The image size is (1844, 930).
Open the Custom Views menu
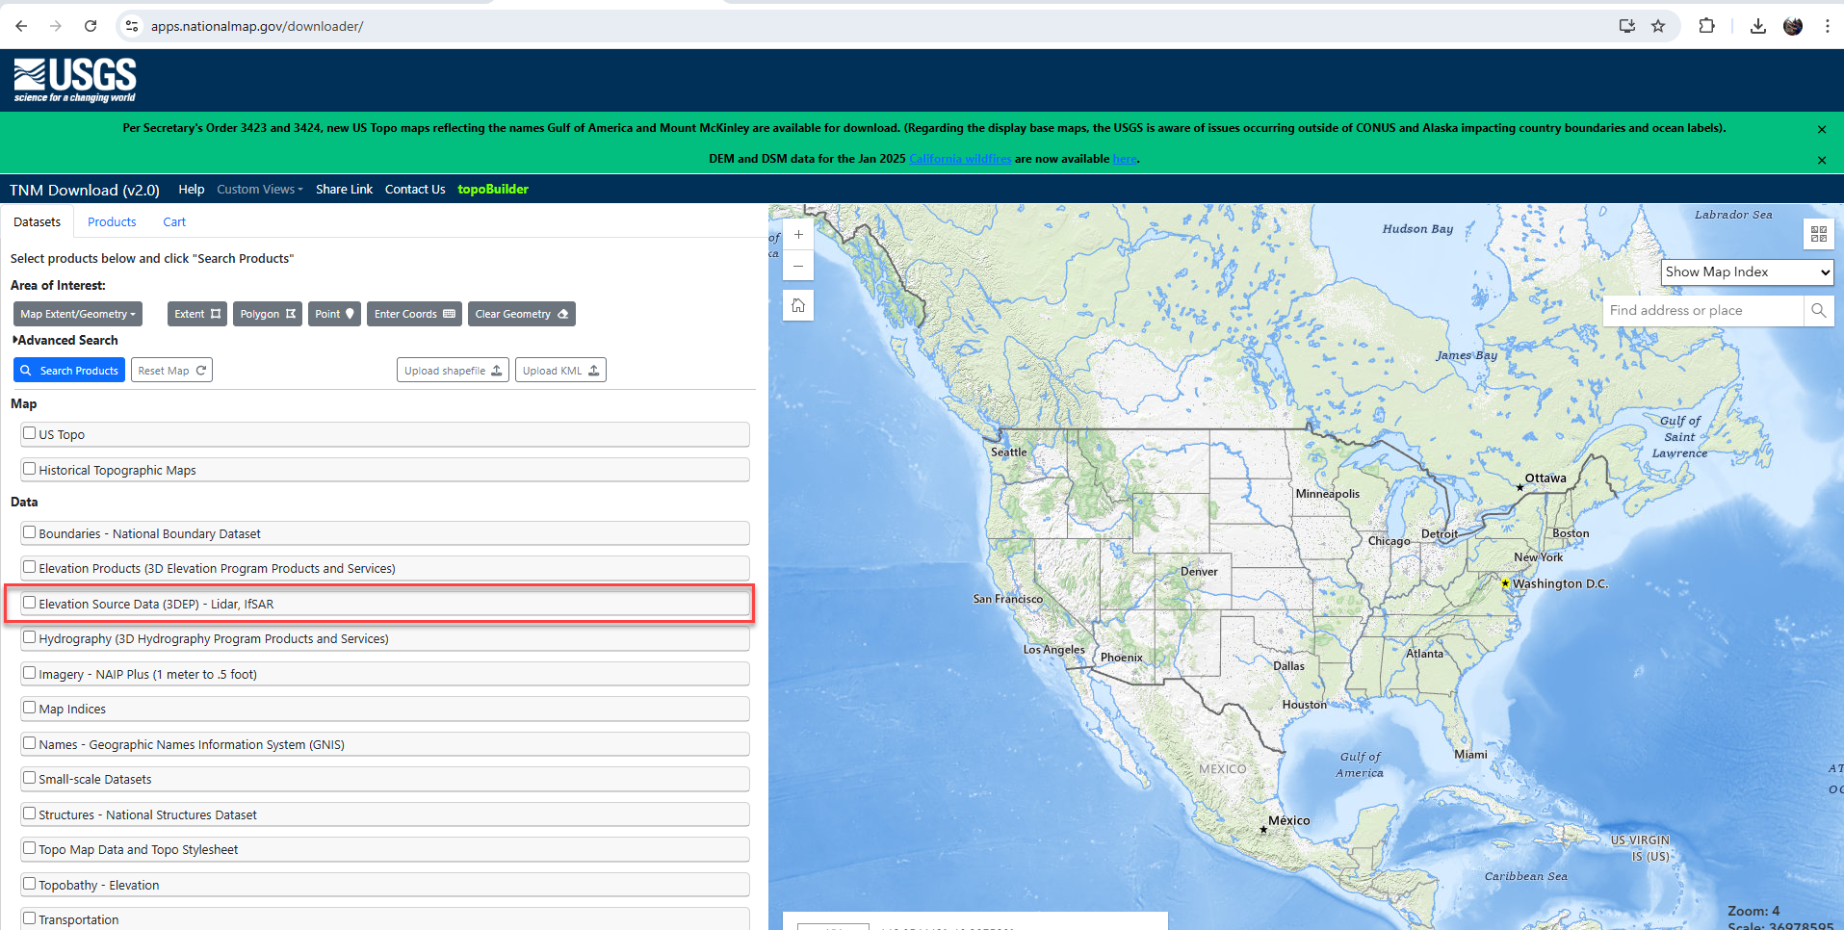tap(259, 190)
